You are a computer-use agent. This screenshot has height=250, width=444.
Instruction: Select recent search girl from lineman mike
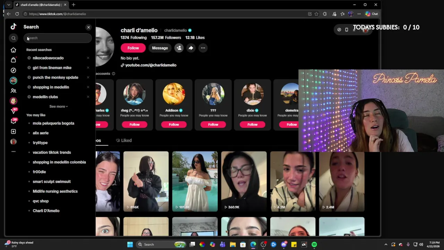(x=52, y=68)
